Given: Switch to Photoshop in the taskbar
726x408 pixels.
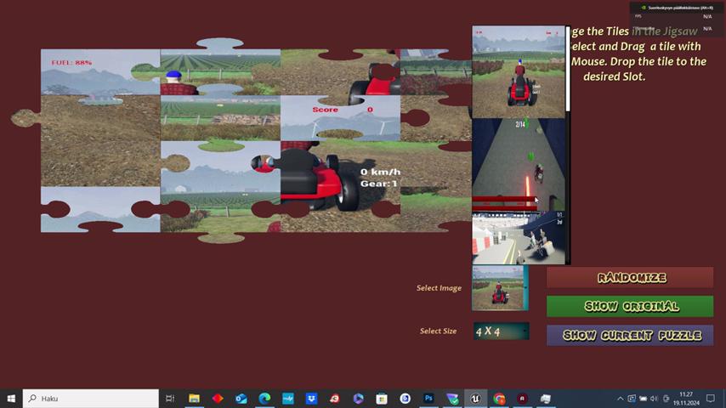Looking at the screenshot, I should [428, 399].
